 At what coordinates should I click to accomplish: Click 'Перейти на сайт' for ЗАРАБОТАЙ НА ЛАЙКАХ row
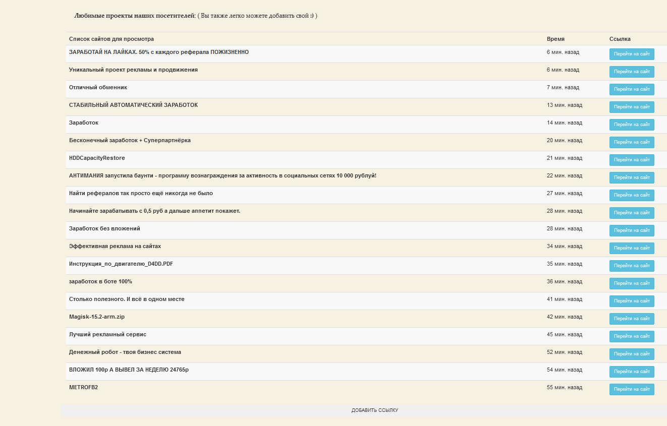coord(632,54)
